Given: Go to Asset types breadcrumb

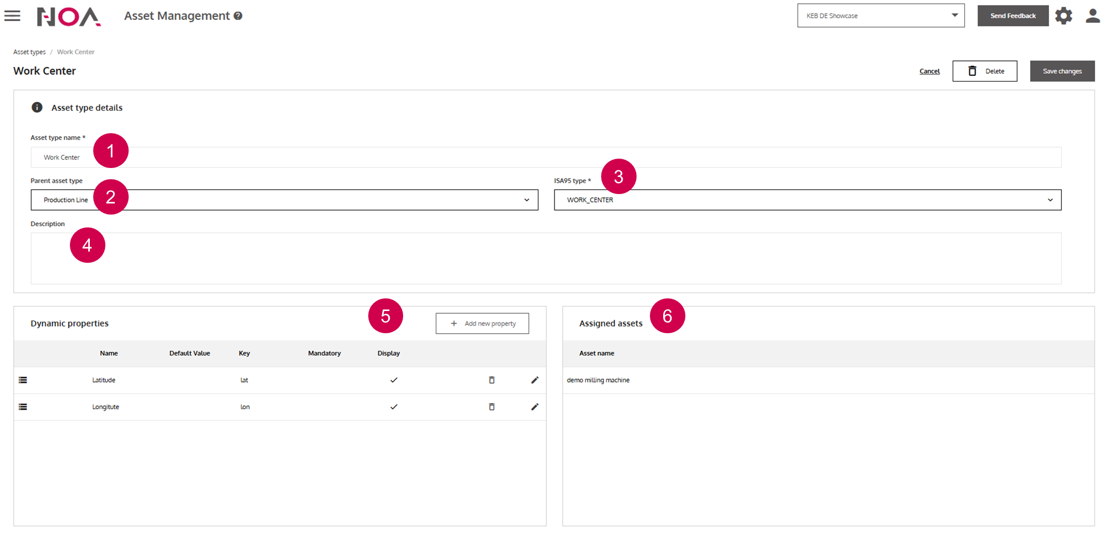Looking at the screenshot, I should [x=29, y=52].
